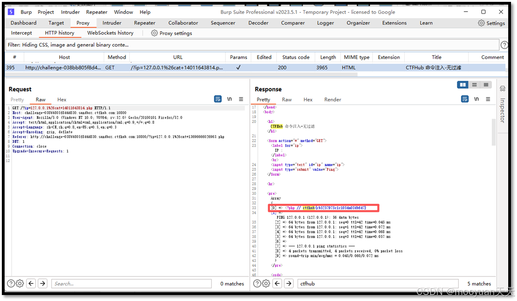Switch to the Proxy tab
The height and width of the screenshot is (301, 517).
point(83,23)
